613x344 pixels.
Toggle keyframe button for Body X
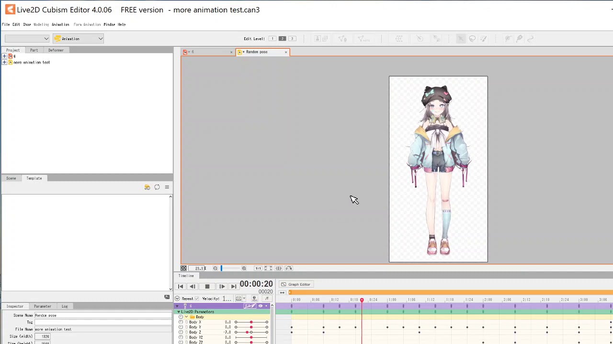coord(181,322)
